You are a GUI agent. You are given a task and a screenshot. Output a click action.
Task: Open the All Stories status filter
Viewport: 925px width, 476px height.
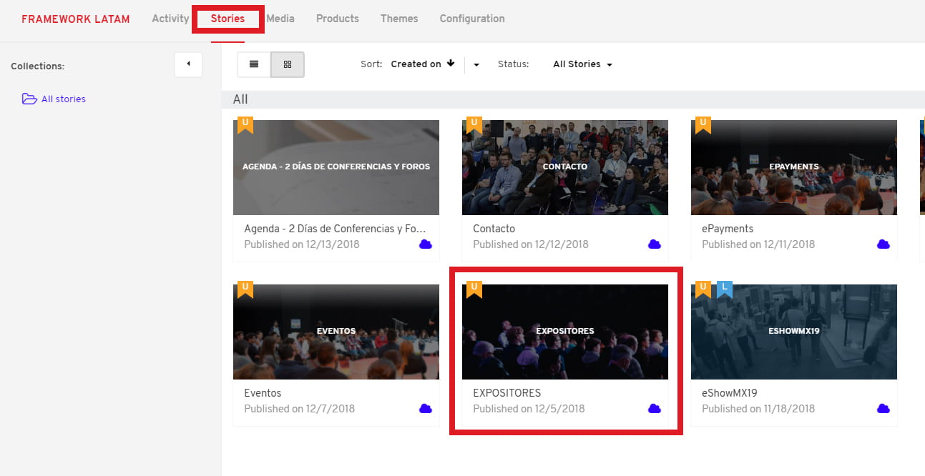582,64
